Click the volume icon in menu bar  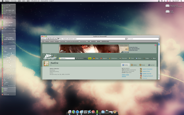click(x=170, y=1)
